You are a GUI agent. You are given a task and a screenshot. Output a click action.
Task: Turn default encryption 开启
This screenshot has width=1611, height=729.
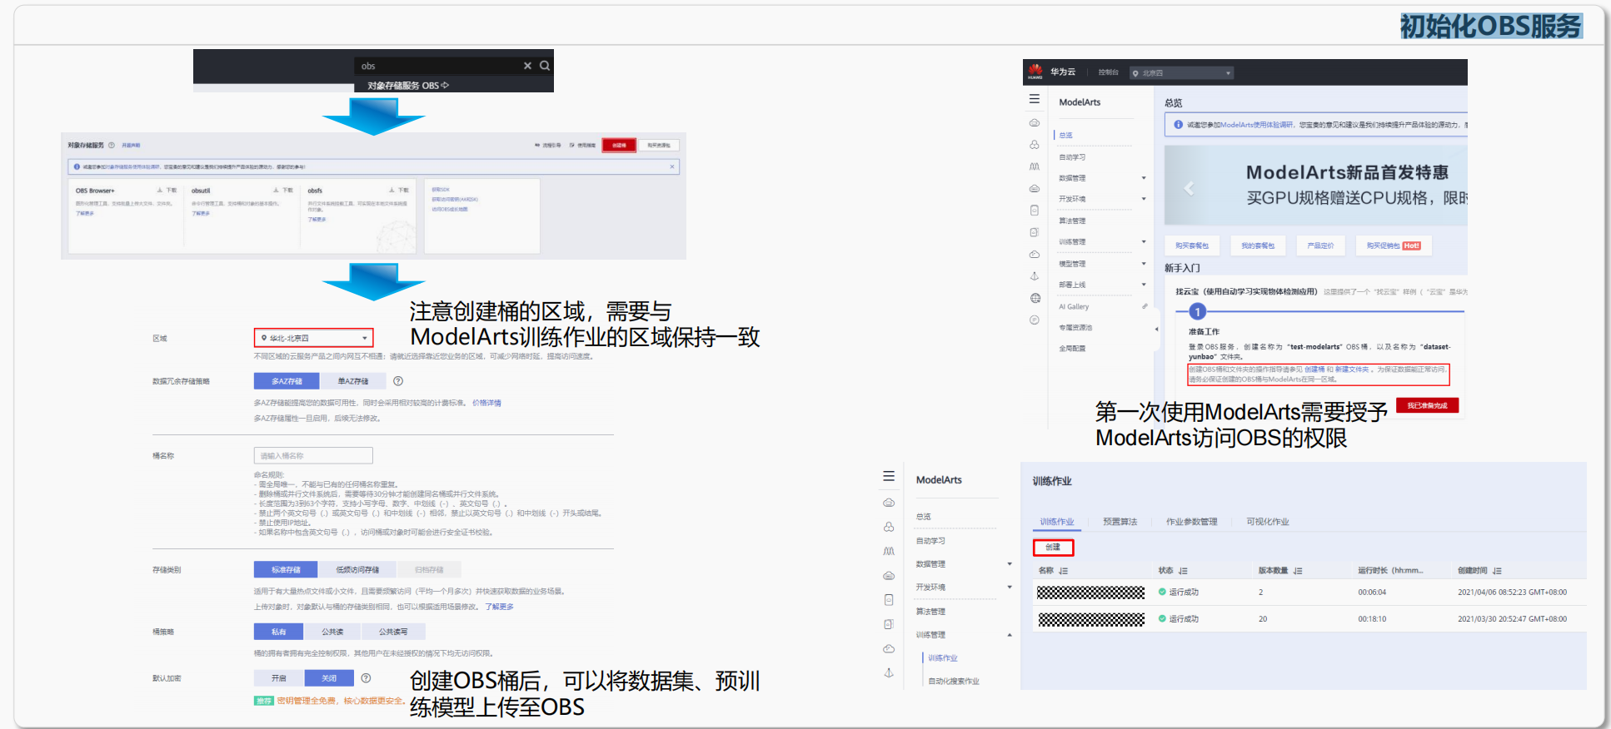point(279,678)
